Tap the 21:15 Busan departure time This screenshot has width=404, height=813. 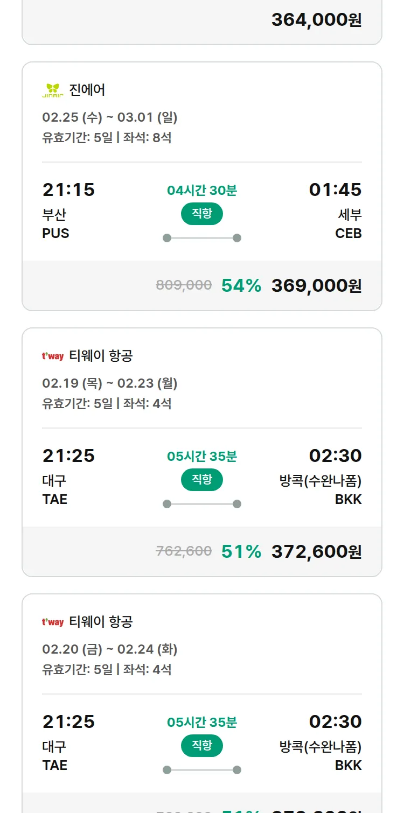(x=68, y=190)
